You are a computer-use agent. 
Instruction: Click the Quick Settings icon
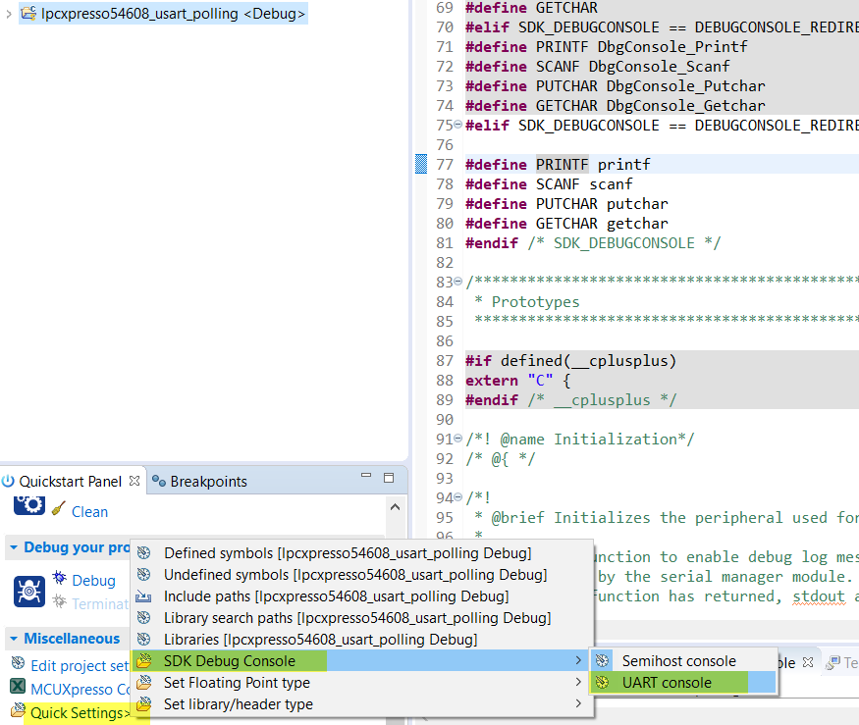pyautogui.click(x=18, y=710)
